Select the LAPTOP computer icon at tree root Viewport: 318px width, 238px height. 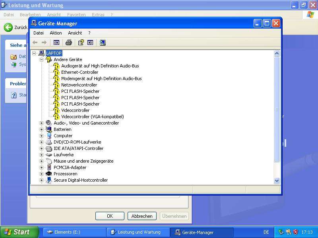[x=41, y=53]
